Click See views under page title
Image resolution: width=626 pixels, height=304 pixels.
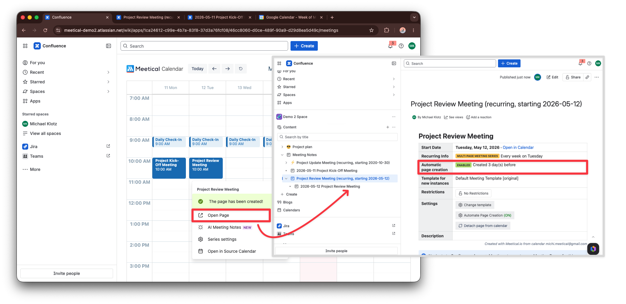point(454,117)
